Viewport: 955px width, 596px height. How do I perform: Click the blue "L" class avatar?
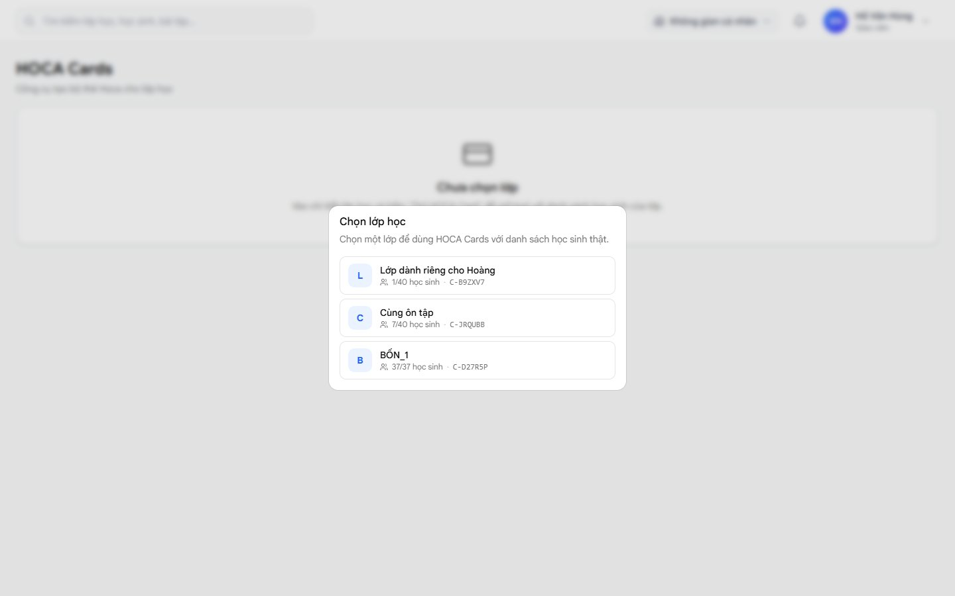coord(360,275)
